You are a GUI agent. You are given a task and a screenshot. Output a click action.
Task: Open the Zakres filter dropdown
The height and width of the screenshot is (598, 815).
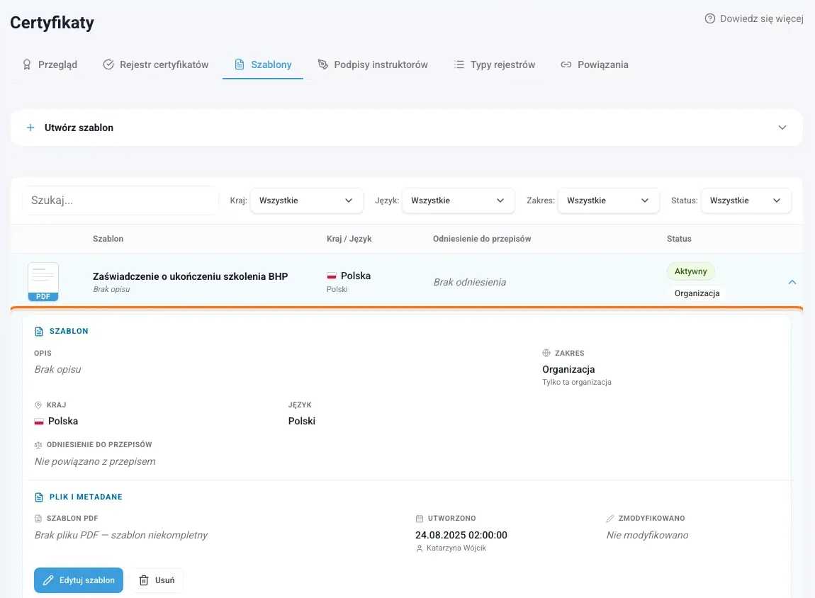click(x=608, y=201)
